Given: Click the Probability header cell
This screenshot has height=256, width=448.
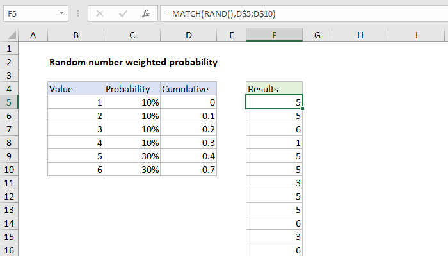Looking at the screenshot, I should tap(131, 89).
